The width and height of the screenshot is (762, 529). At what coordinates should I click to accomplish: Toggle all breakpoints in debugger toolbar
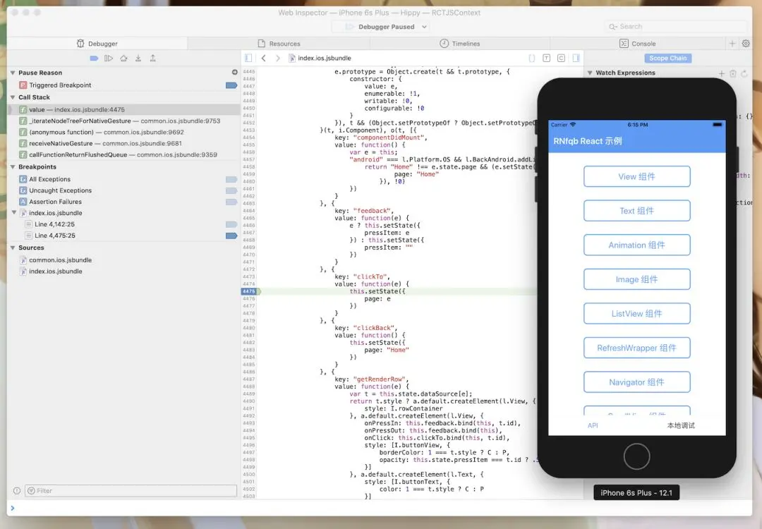click(95, 59)
